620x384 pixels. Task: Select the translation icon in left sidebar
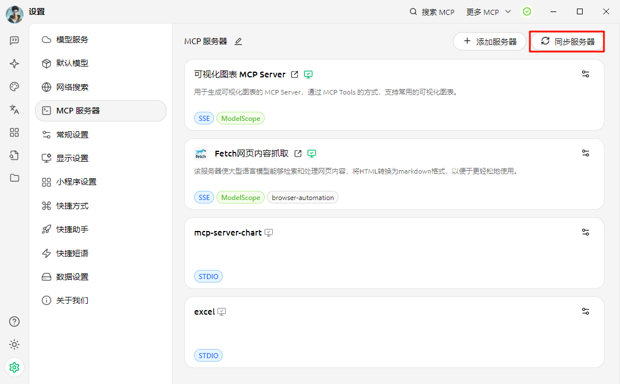(x=14, y=109)
